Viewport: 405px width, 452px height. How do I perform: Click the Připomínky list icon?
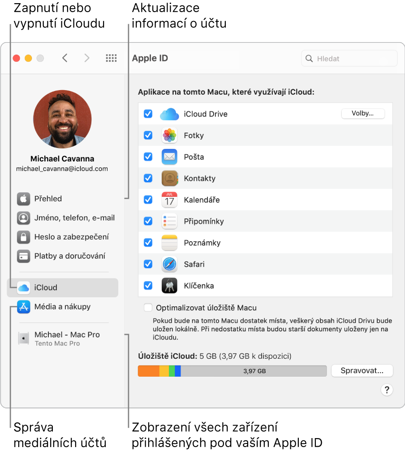tap(169, 221)
